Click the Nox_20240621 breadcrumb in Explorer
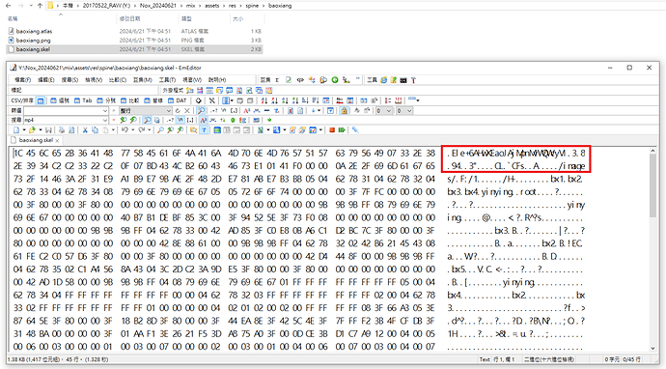Viewport: 666px width, 369px height. coord(158,6)
